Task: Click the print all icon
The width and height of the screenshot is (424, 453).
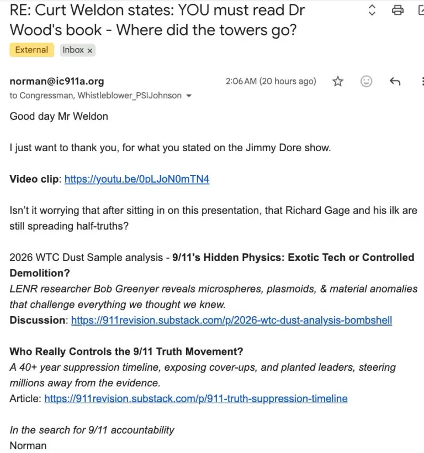Action: (x=397, y=10)
